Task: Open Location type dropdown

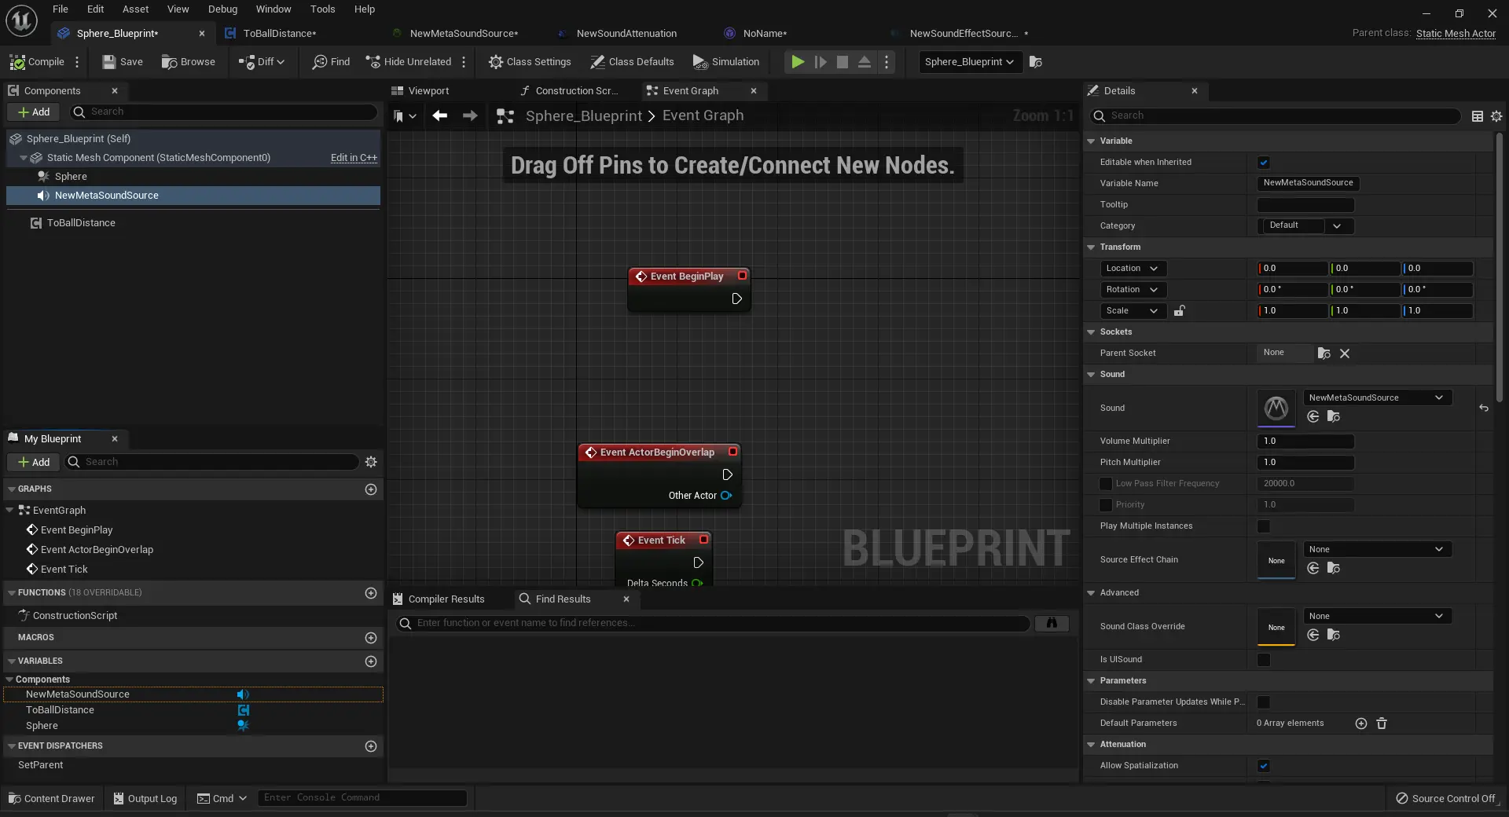Action: point(1133,269)
